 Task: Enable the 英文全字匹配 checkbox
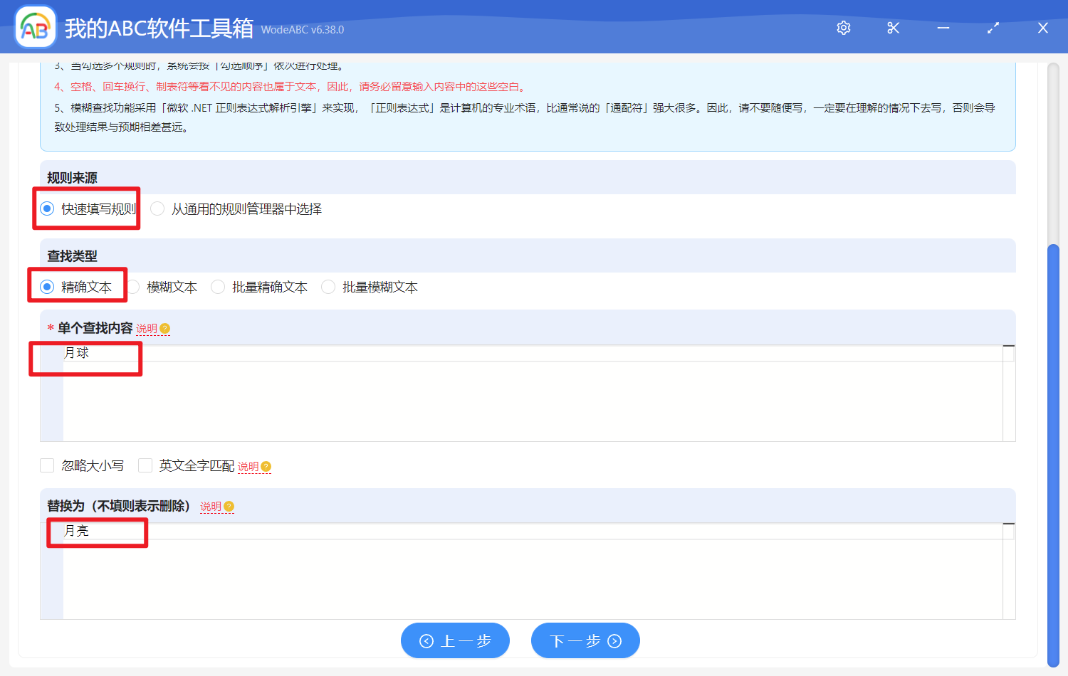pos(145,465)
